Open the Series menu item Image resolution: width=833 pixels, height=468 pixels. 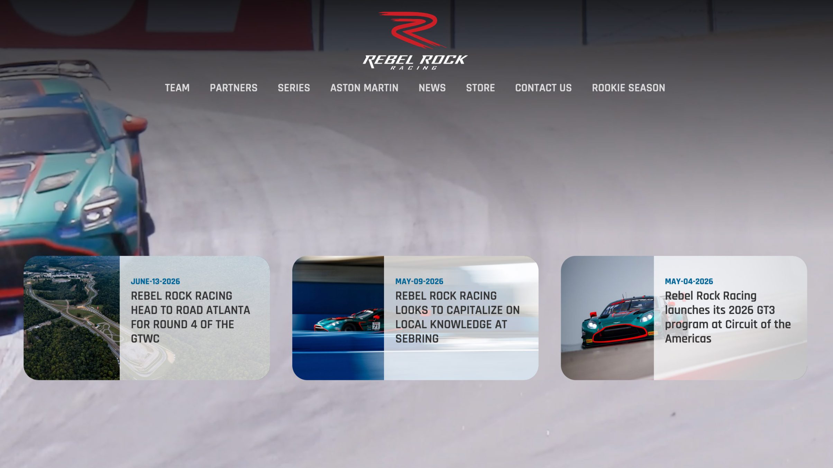click(294, 88)
